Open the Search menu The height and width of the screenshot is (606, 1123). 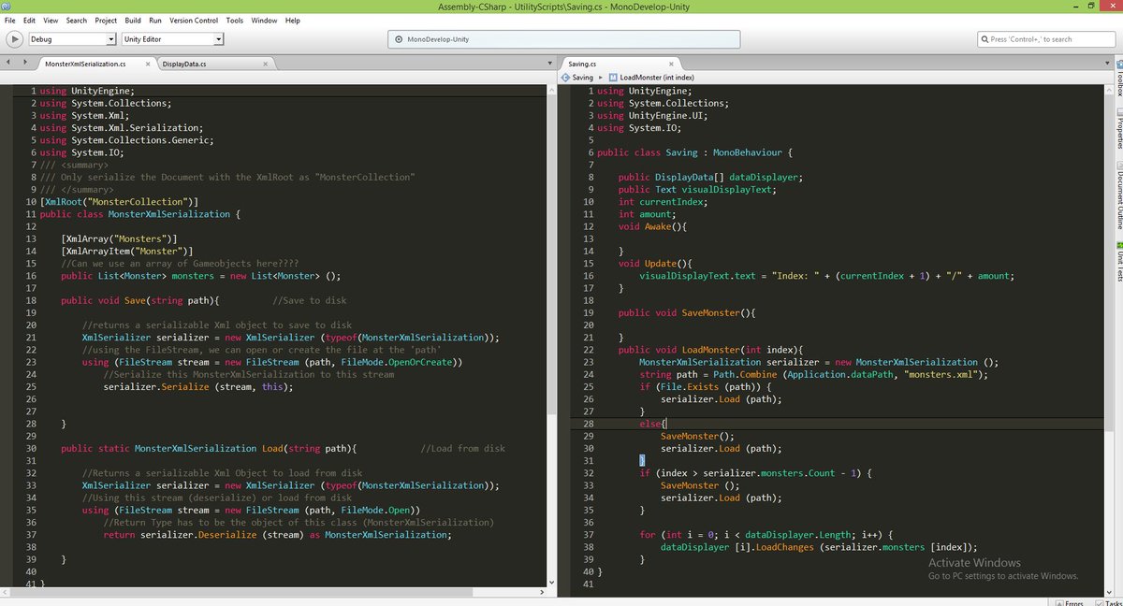[77, 20]
